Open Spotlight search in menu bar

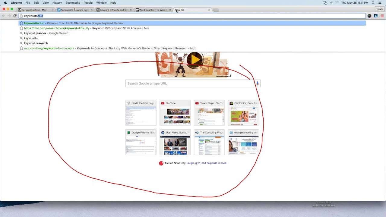pyautogui.click(x=373, y=3)
